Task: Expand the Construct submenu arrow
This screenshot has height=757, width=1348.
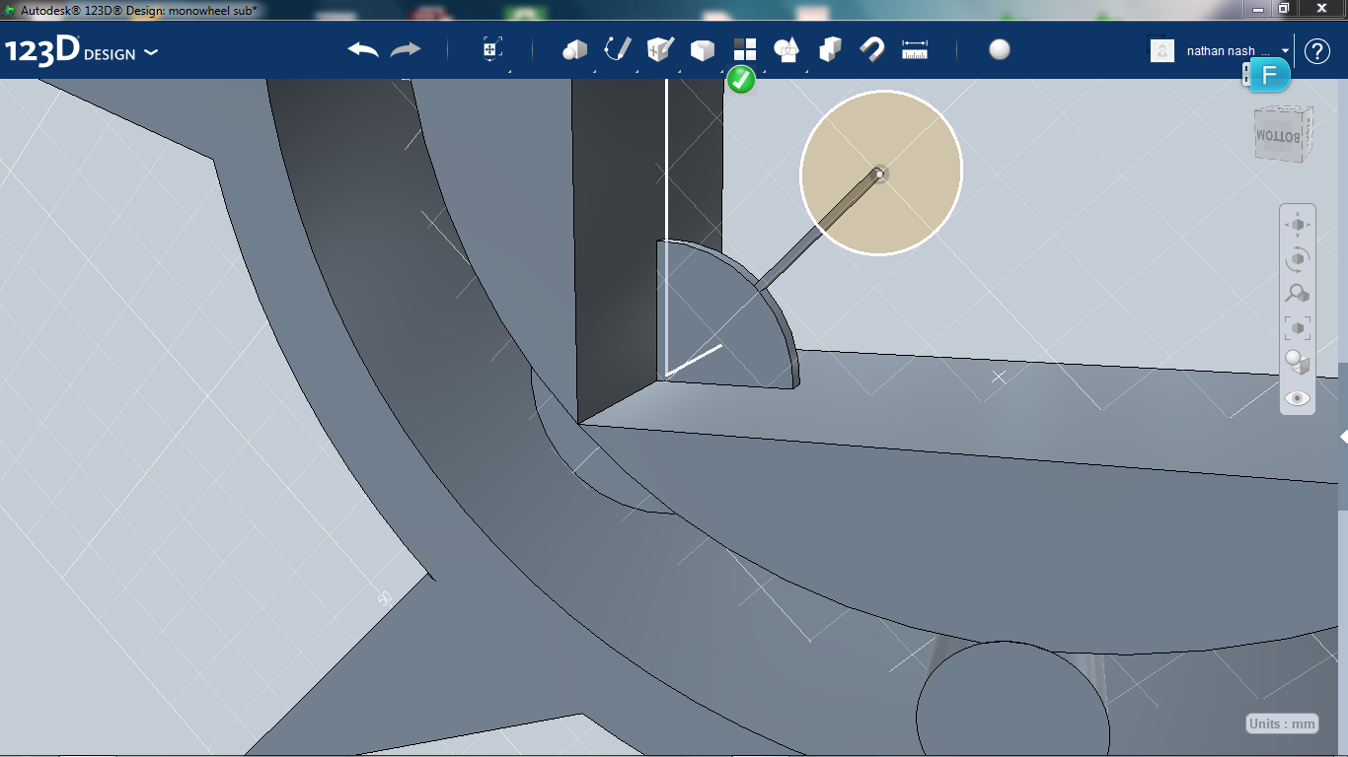Action: [679, 71]
